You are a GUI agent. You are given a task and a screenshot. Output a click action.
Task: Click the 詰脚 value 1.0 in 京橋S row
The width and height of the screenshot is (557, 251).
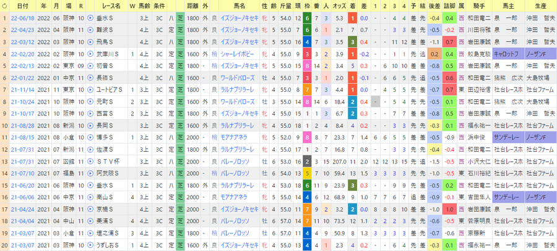tap(450, 210)
